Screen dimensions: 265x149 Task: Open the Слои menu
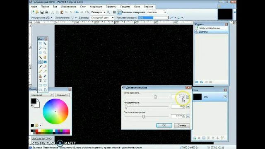(x=83, y=7)
